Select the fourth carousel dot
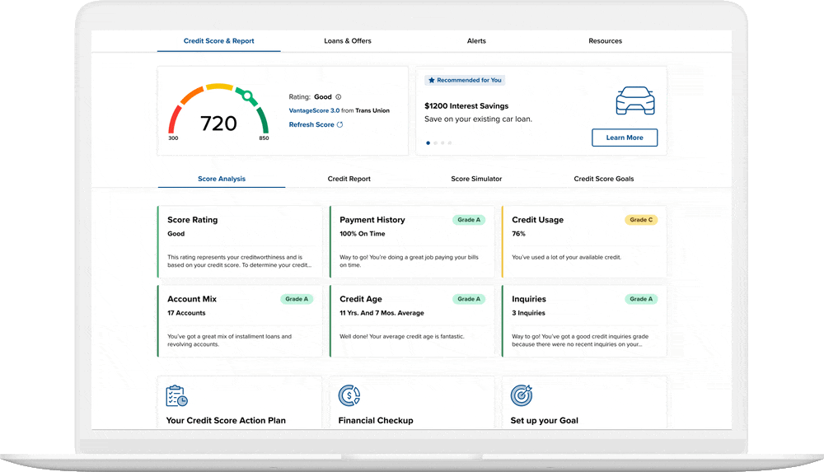This screenshot has width=824, height=472. pyautogui.click(x=450, y=143)
